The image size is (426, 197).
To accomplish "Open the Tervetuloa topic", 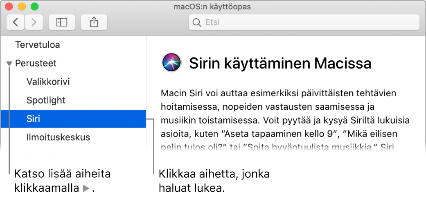I will [x=38, y=45].
